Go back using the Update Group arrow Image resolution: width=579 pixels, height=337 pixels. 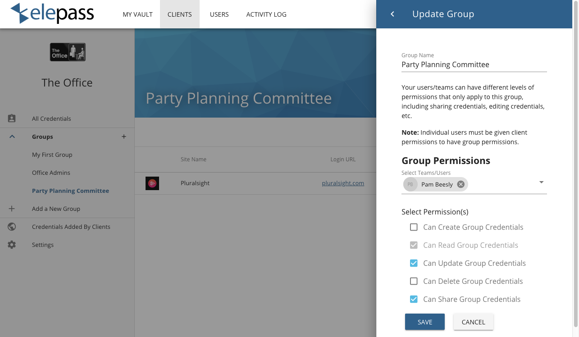point(392,14)
